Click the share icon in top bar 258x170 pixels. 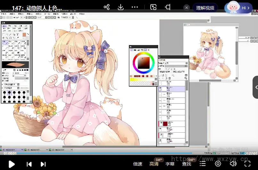coord(107,7)
